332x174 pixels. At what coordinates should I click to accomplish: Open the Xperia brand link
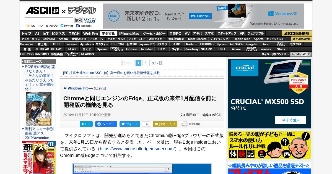tap(102, 49)
